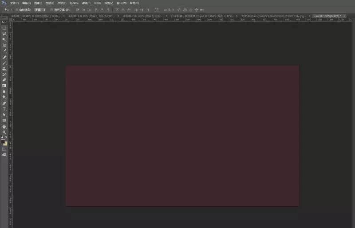Open the background color picker
The width and height of the screenshot is (355, 228).
pos(6,144)
